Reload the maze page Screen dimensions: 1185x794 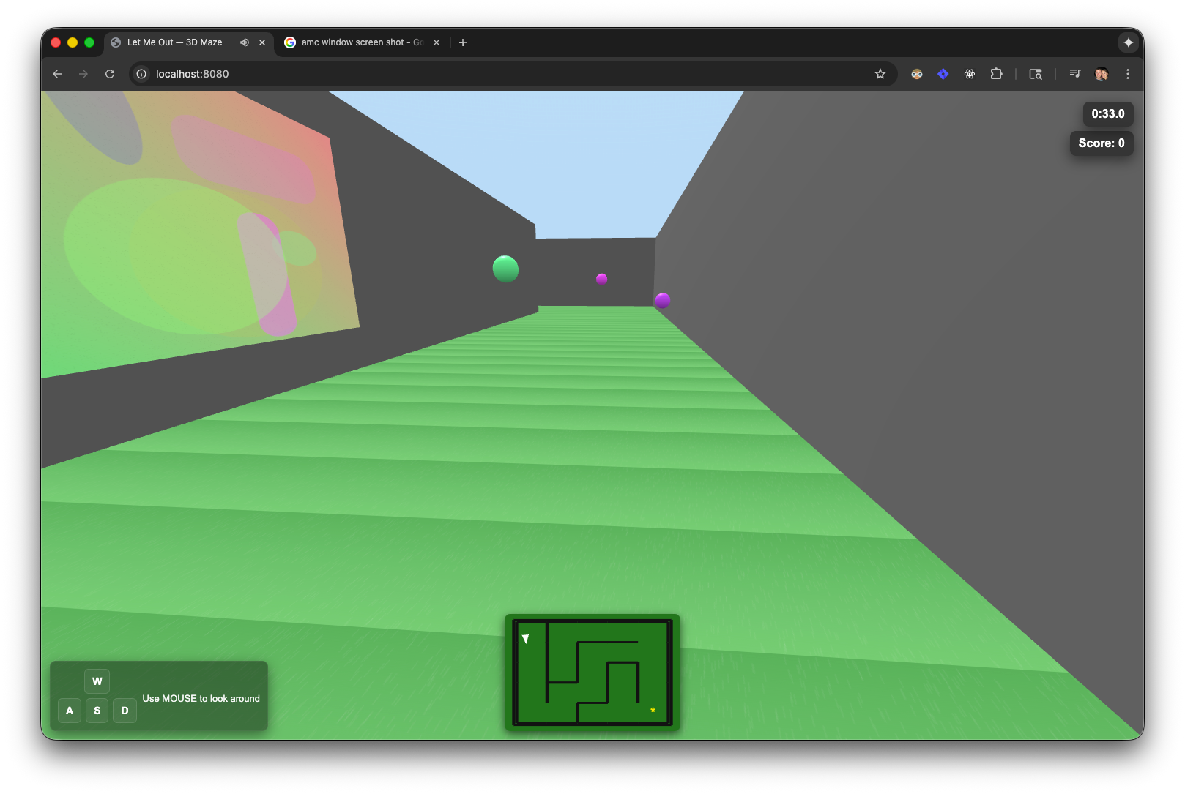[x=110, y=74]
